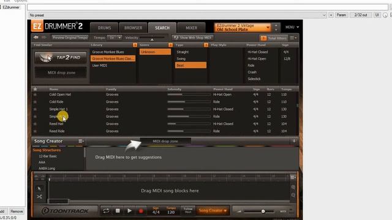This screenshot has height=220, width=392.
Task: Sort results by favorites star header
Action: tap(36, 89)
